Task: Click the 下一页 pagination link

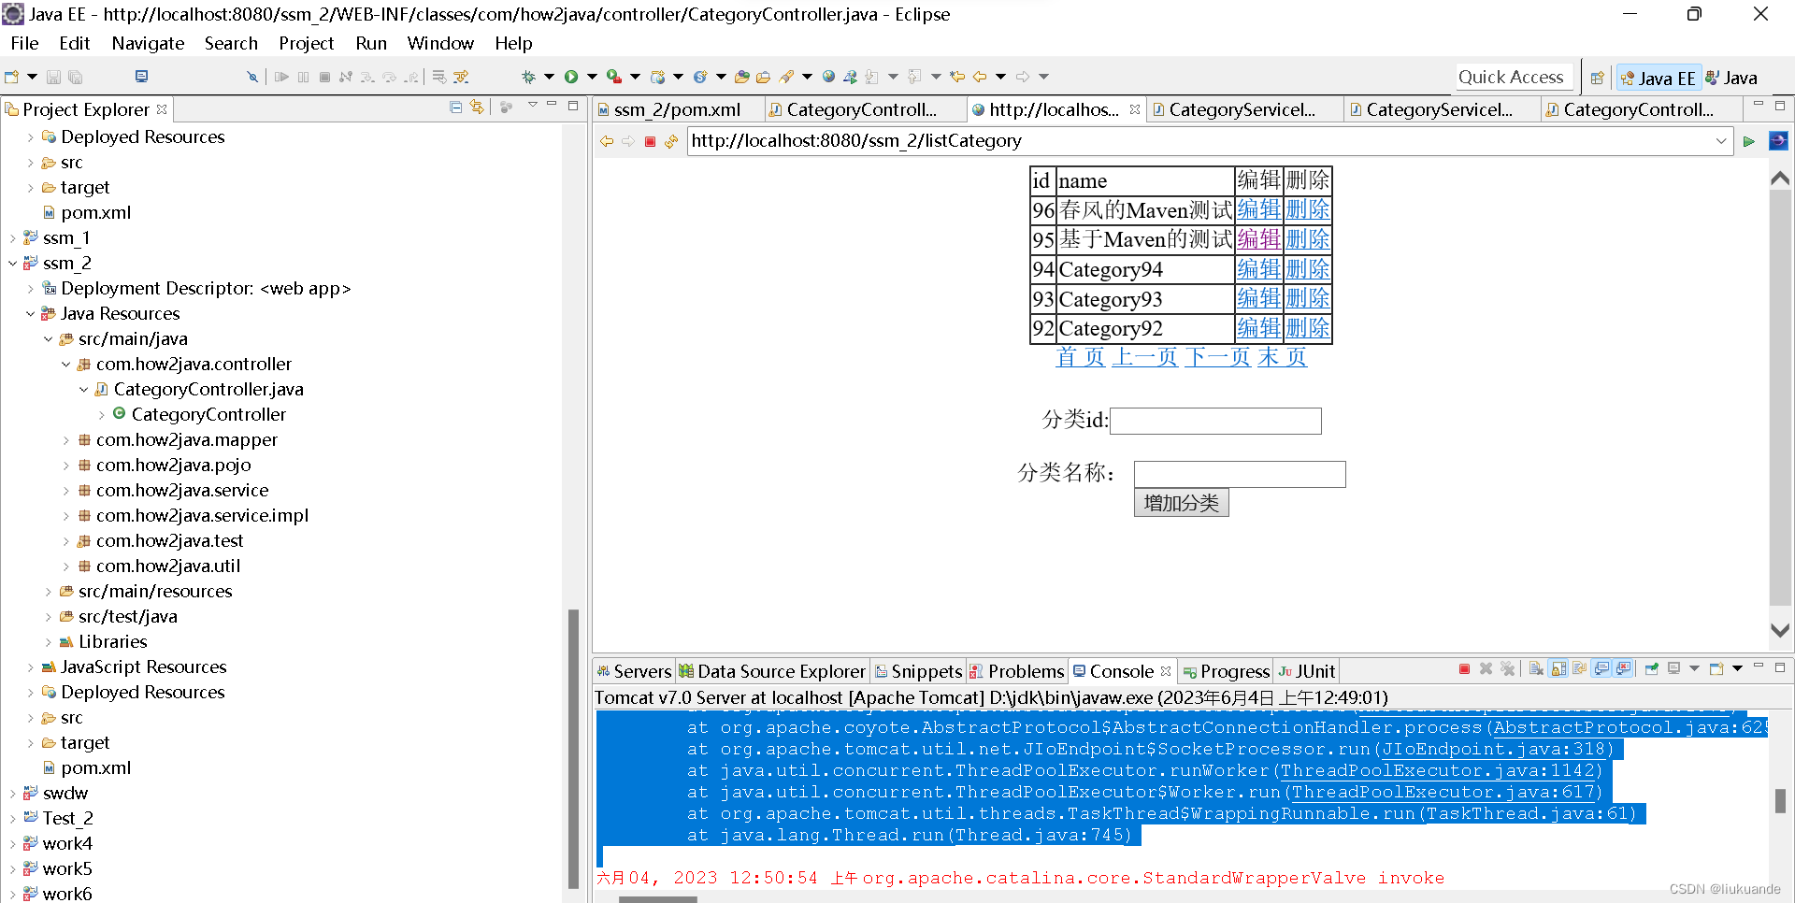Action: 1217,357
